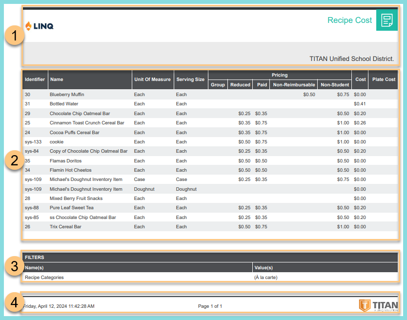Click the Serving Size column header
The image size is (407, 320).
[x=190, y=80]
